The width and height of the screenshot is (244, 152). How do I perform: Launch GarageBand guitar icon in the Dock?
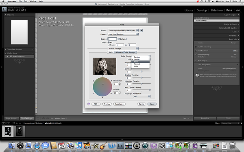pos(103,146)
